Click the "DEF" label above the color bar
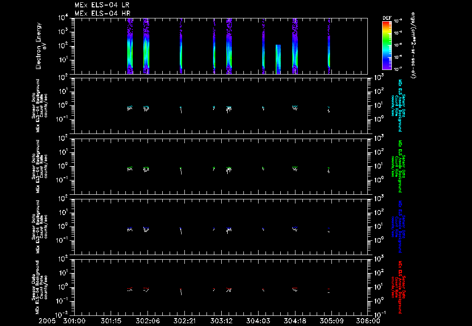This screenshot has width=472, height=326. click(x=387, y=18)
